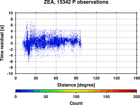Screen dimensions: 140x105
Task: Click the y-axis tick label 10
Action: 11,13
